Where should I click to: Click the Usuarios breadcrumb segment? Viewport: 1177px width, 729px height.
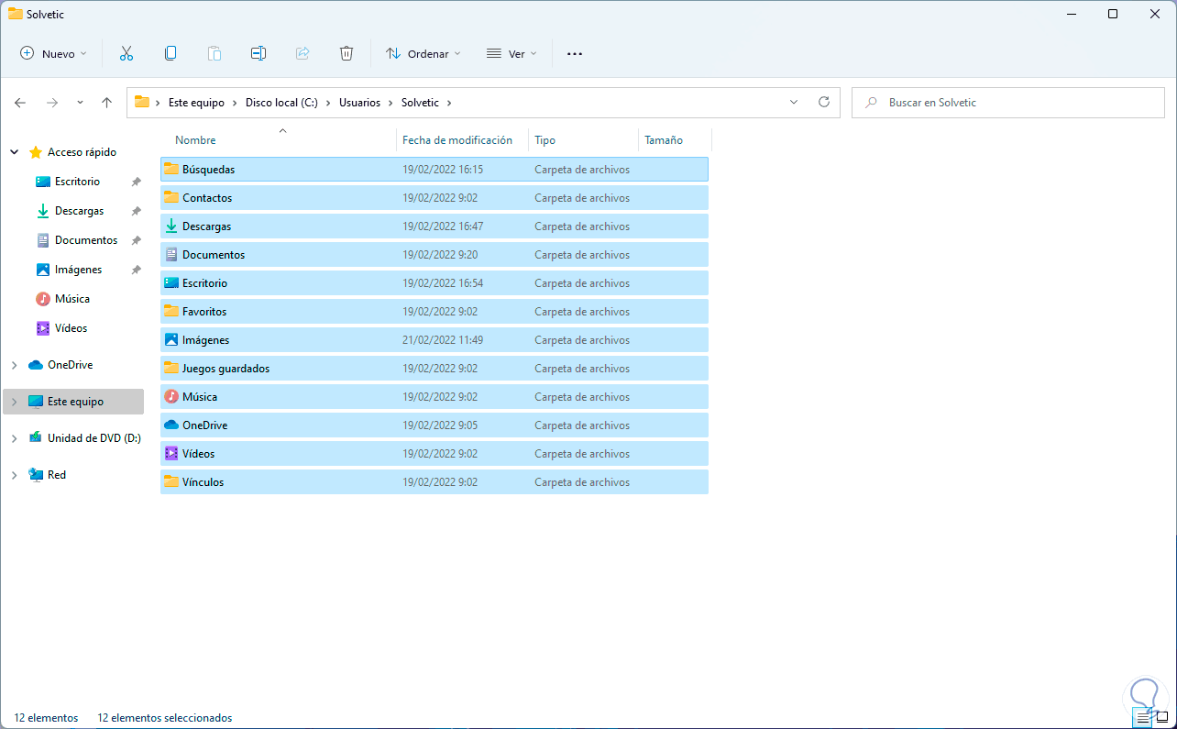point(359,103)
